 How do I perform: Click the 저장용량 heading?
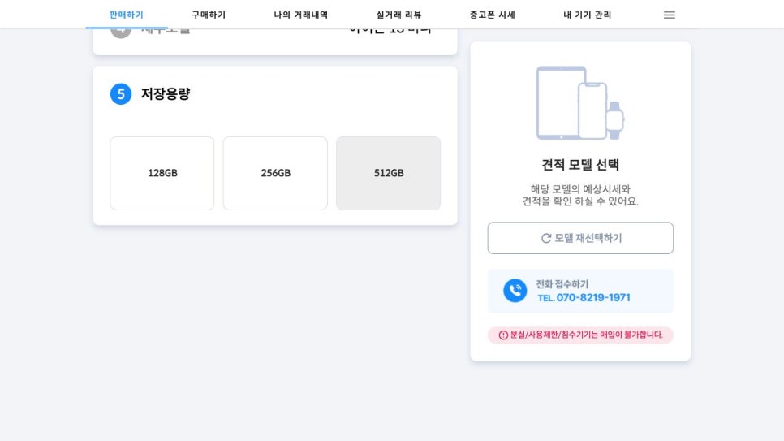click(x=166, y=94)
